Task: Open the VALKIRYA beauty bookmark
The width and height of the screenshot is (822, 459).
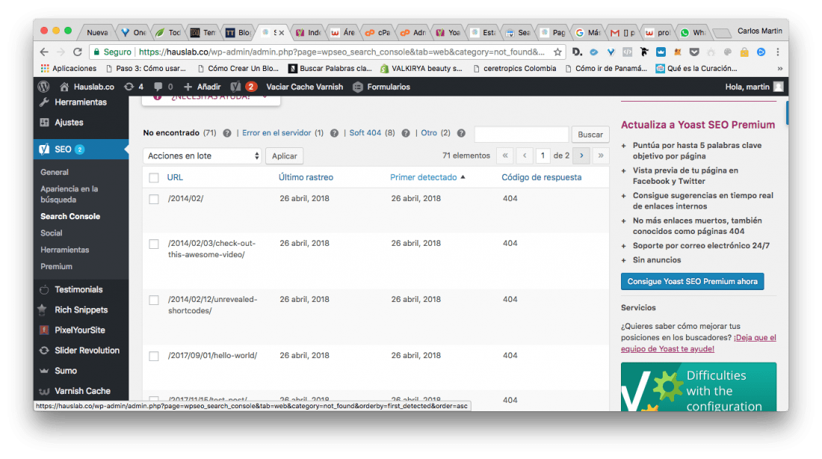Action: pos(422,68)
